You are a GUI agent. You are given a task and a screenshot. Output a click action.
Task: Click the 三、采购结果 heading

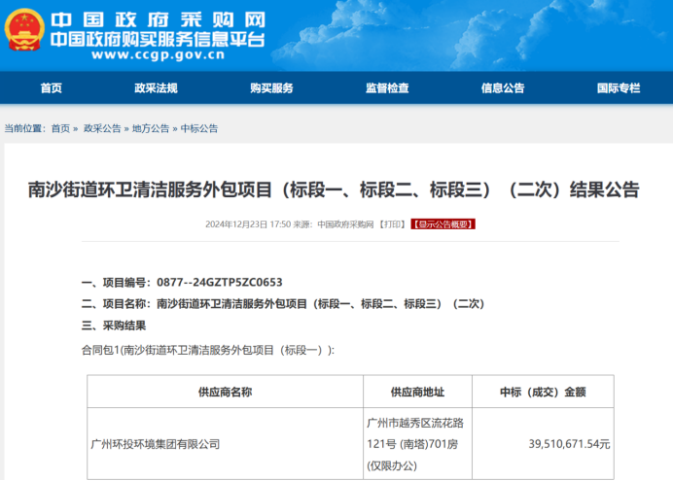coord(114,326)
